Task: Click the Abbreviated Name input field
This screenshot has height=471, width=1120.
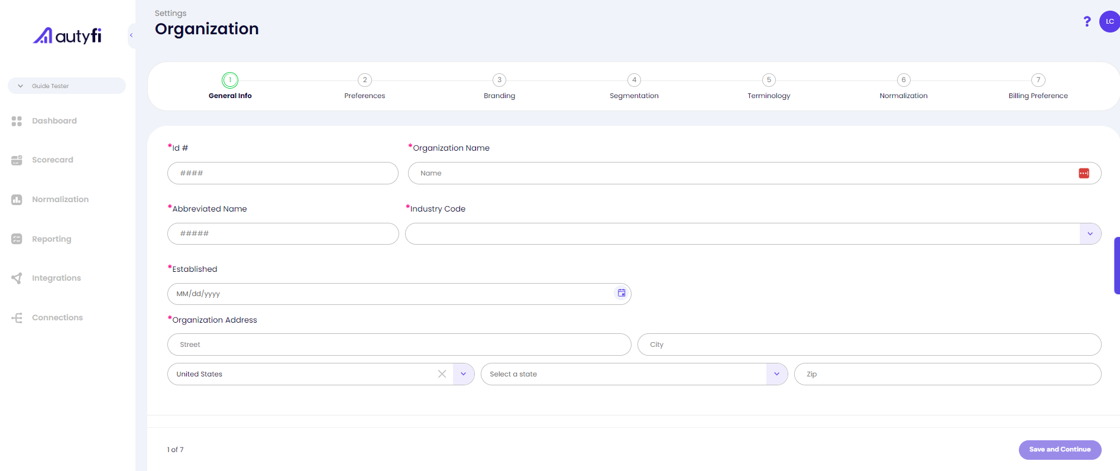Action: click(283, 233)
